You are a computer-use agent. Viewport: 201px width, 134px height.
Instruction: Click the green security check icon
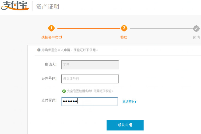pos(64,91)
